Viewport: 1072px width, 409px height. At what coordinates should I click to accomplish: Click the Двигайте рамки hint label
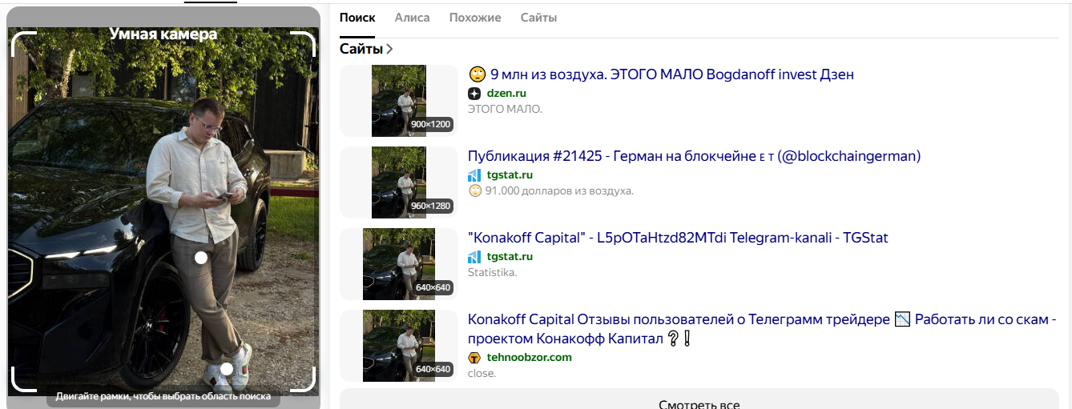[163, 396]
